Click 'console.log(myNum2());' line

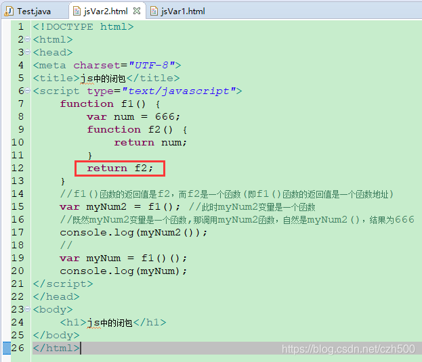[x=133, y=233]
